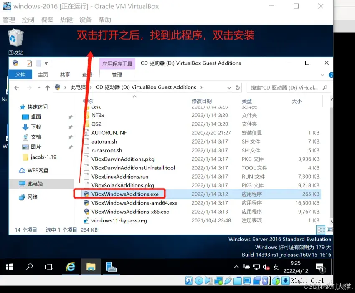This screenshot has width=355, height=293.
Task: Open Task View on the taskbar
Action: tap(49, 267)
